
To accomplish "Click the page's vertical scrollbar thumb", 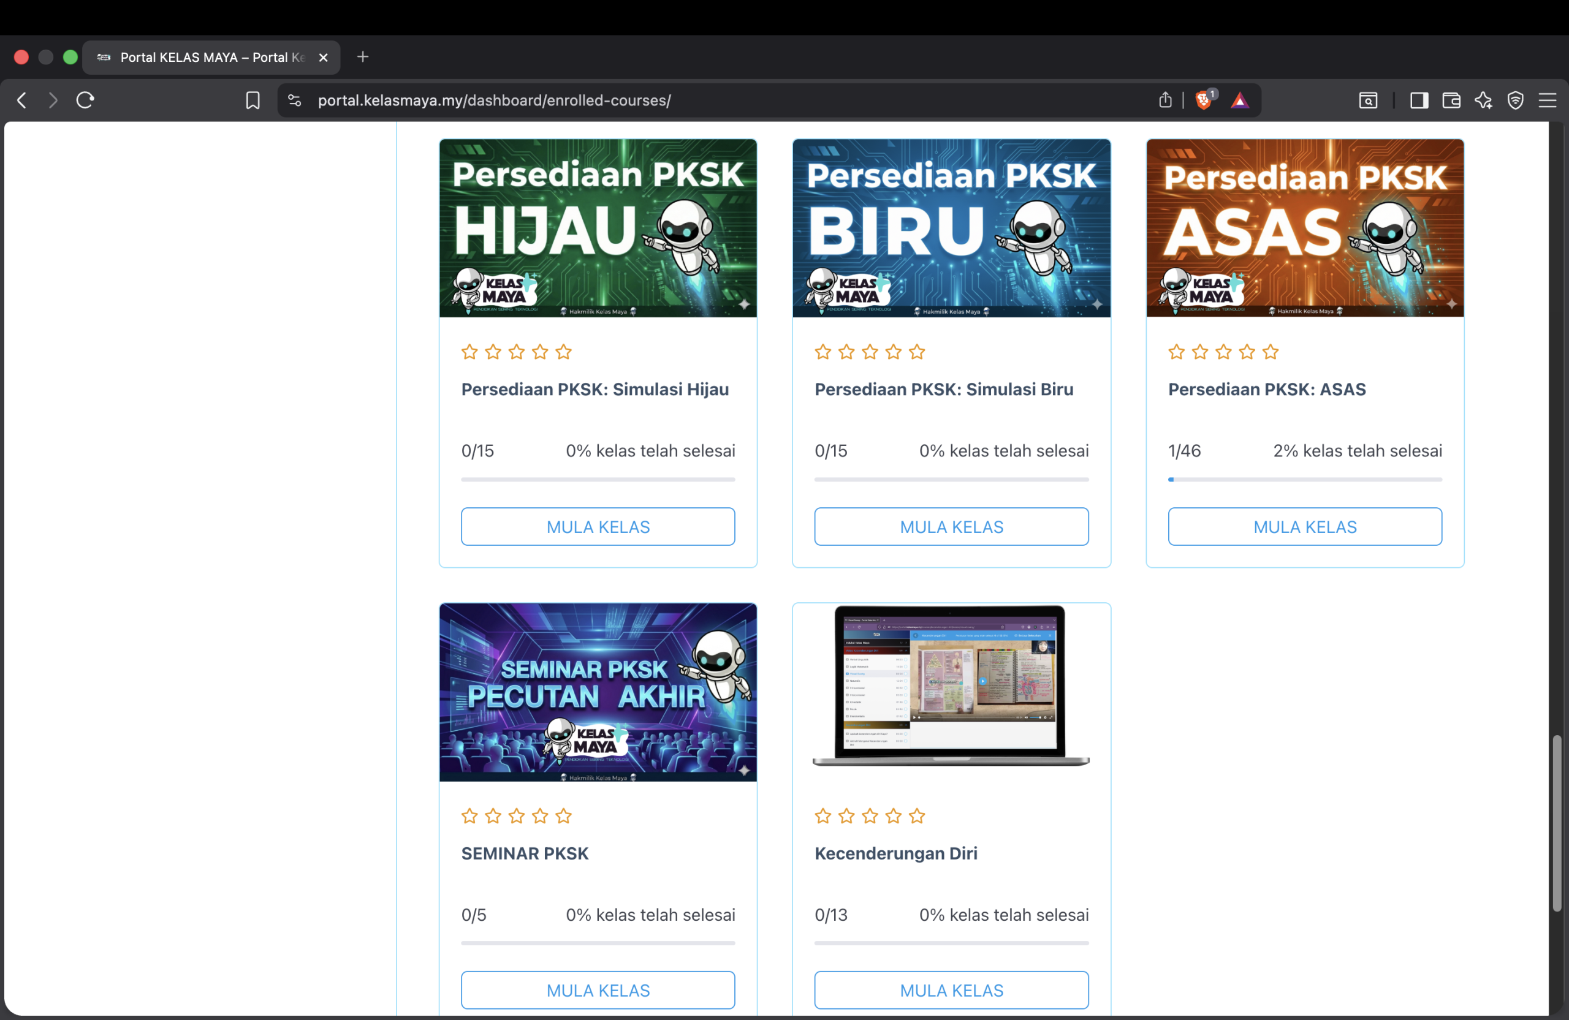I will [x=1557, y=822].
